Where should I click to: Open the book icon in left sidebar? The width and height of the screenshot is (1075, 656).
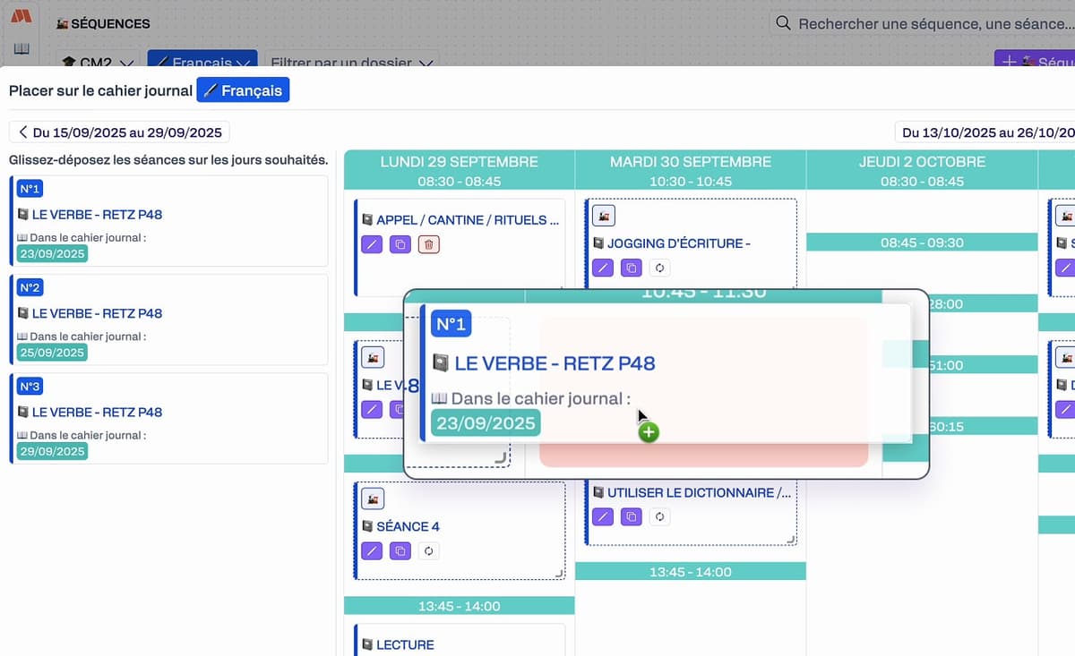point(21,49)
